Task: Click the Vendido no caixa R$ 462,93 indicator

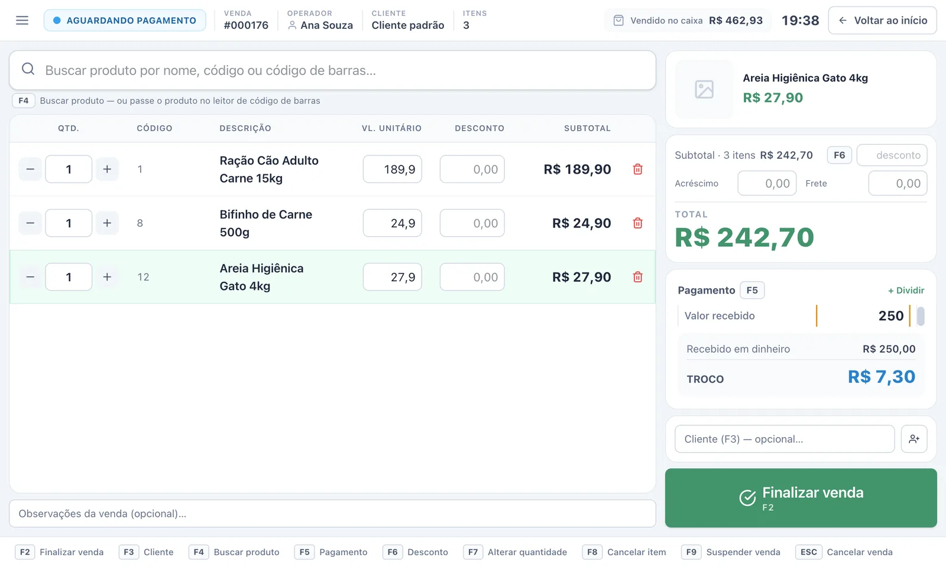Action: [688, 21]
